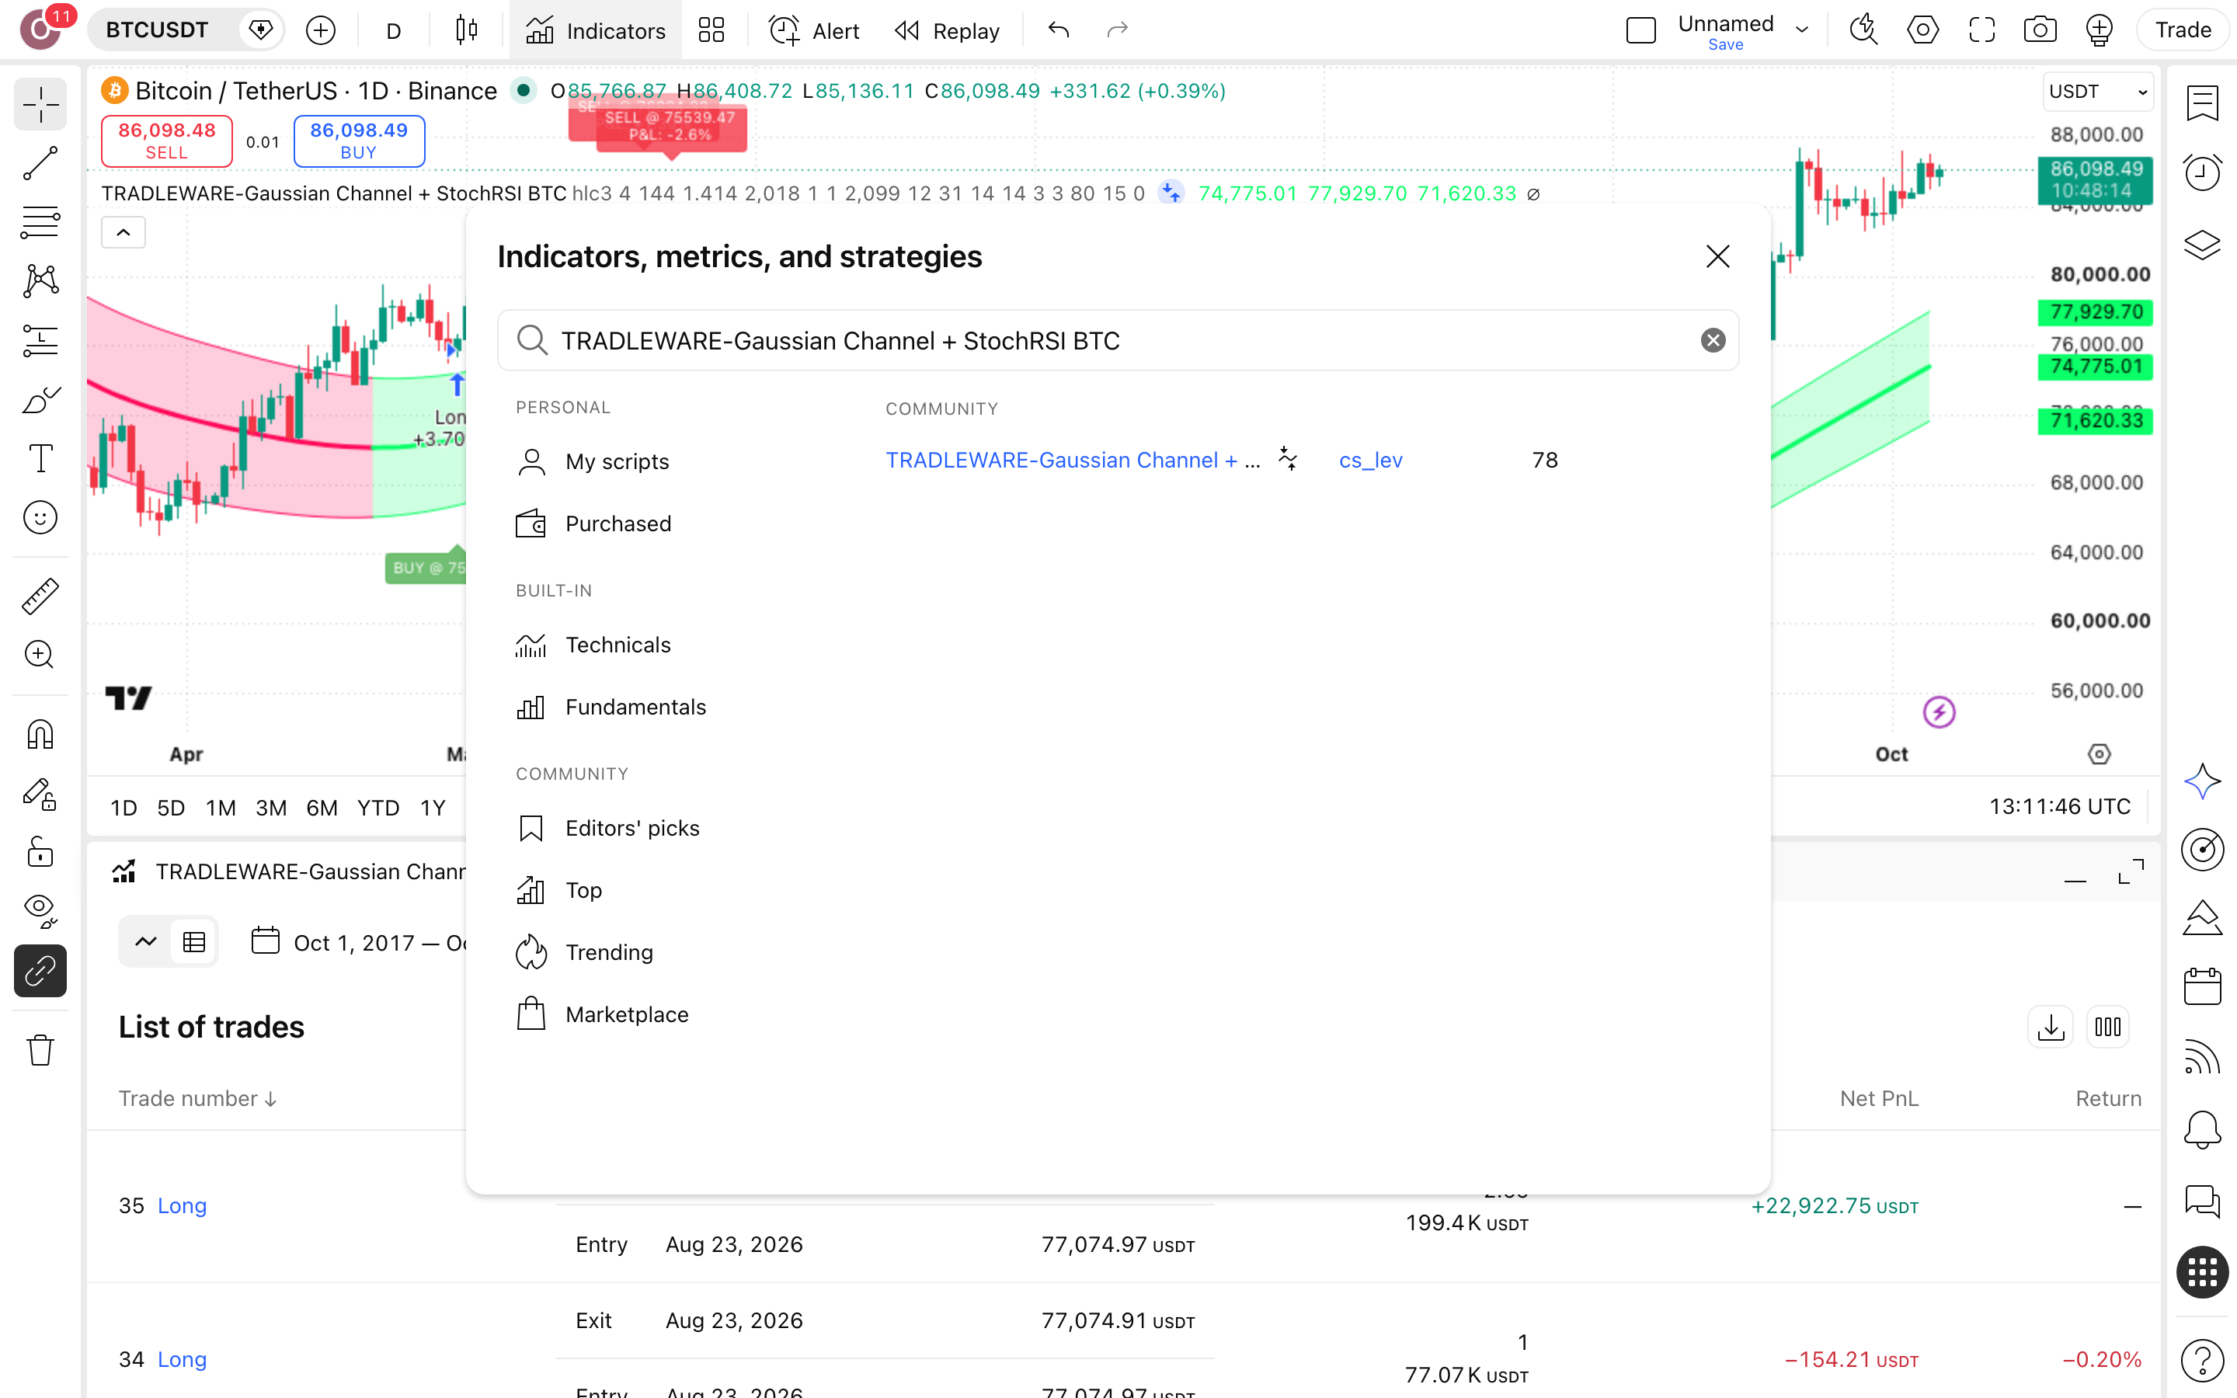The height and width of the screenshot is (1398, 2237).
Task: Open the USDT currency dropdown
Action: tap(2096, 92)
